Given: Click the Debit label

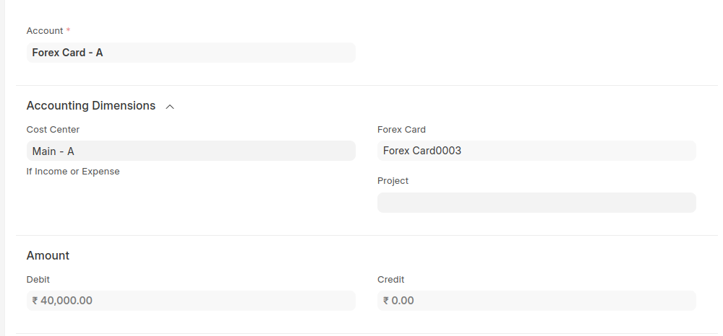Looking at the screenshot, I should point(38,280).
